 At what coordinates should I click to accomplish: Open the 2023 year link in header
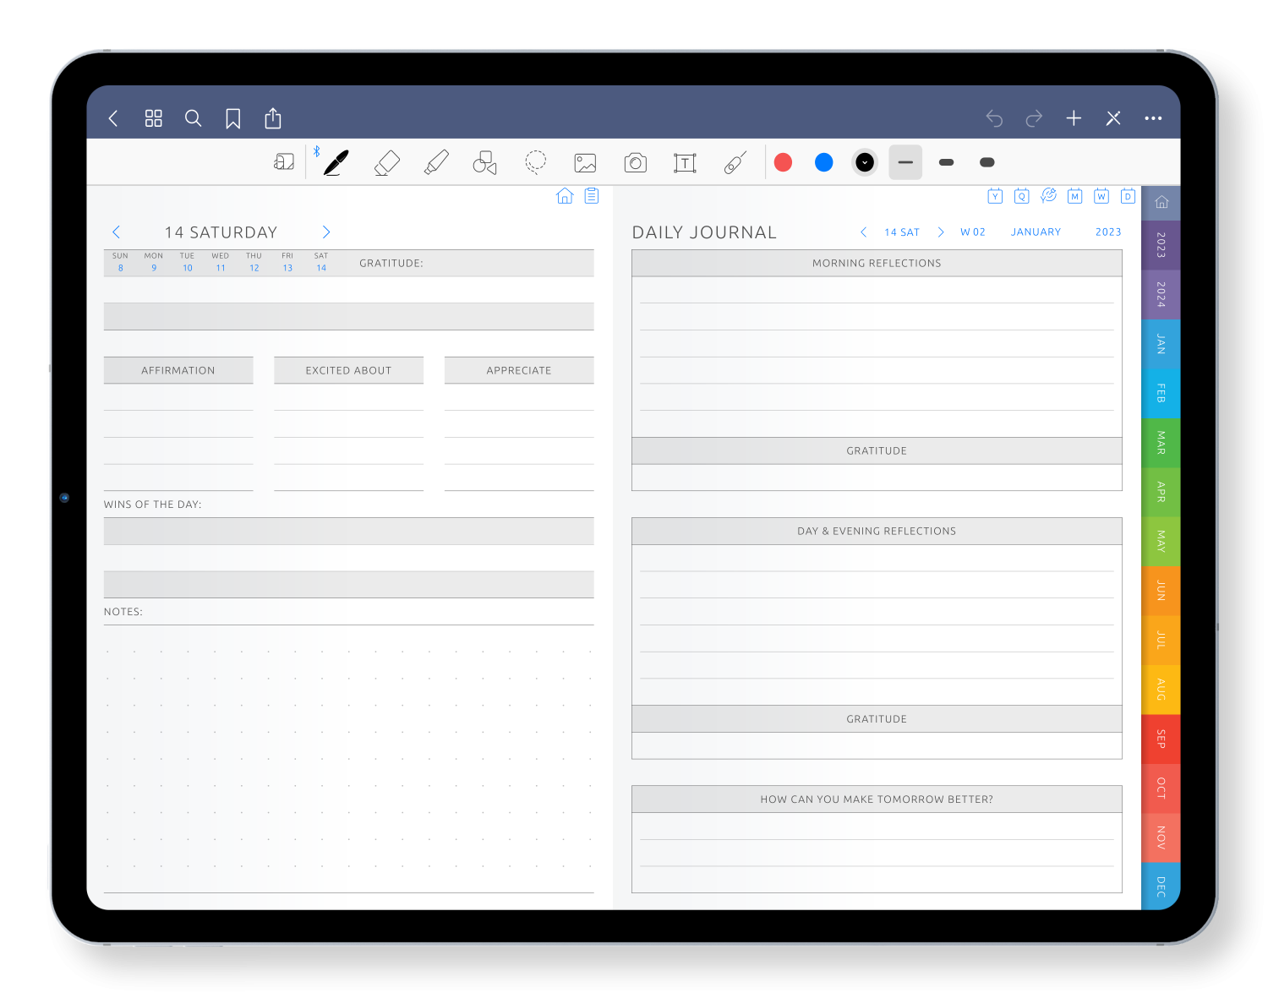pos(1108,232)
